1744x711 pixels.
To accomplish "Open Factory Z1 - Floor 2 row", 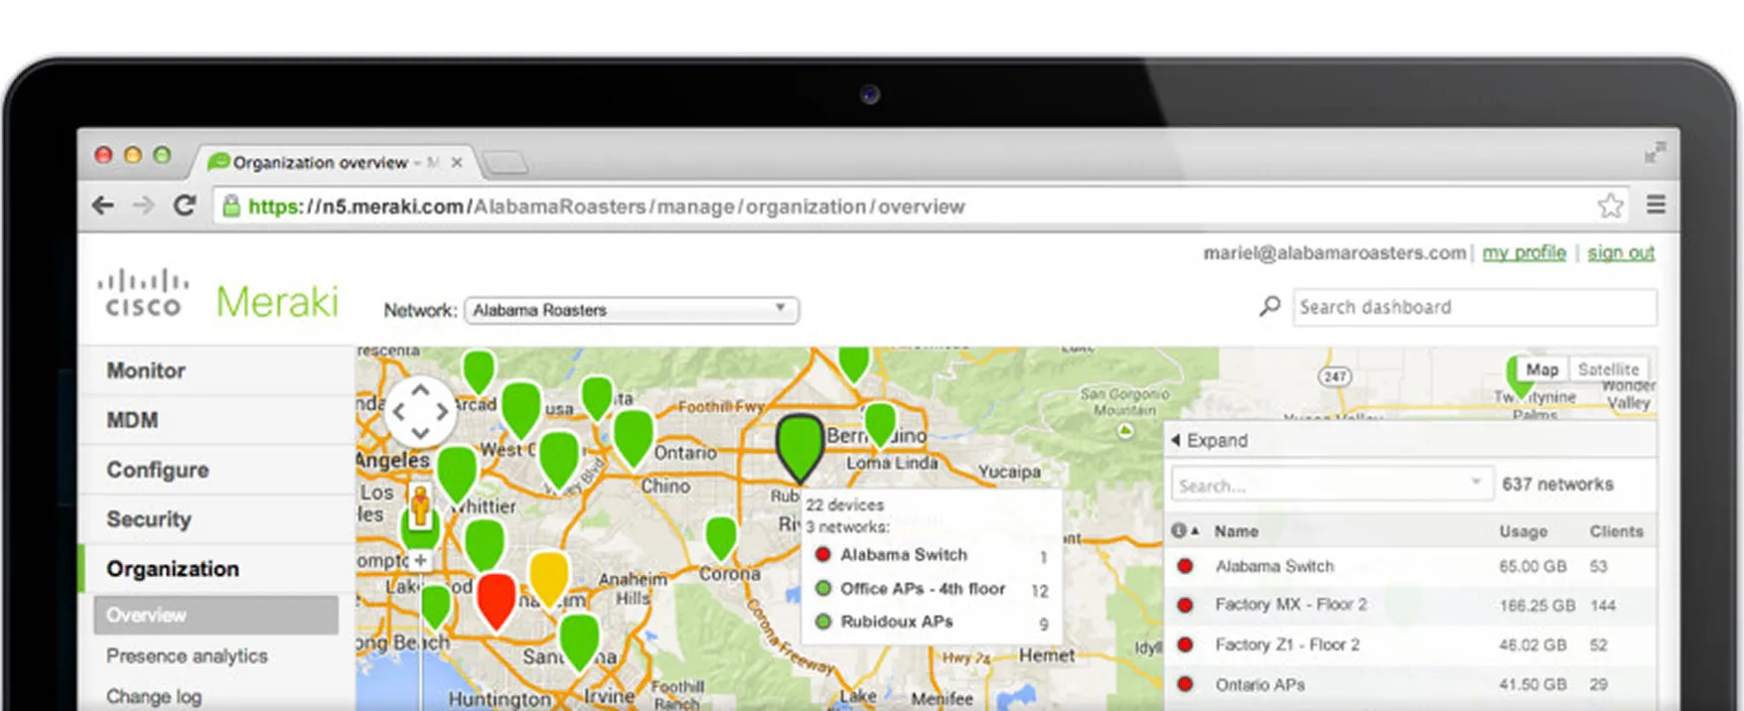I will [1287, 644].
